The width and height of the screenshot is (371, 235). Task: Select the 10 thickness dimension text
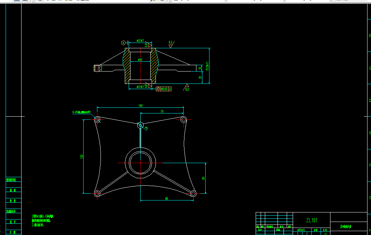[200, 68]
